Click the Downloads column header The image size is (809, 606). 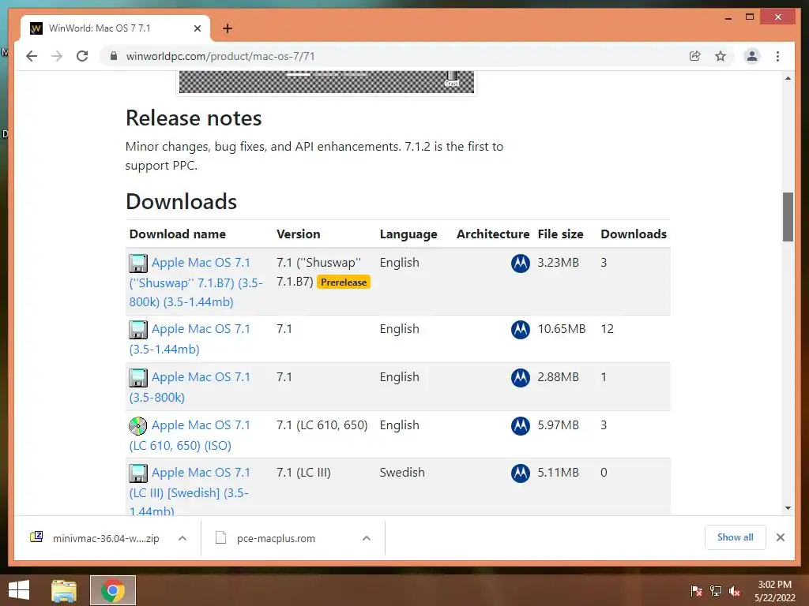coord(634,234)
